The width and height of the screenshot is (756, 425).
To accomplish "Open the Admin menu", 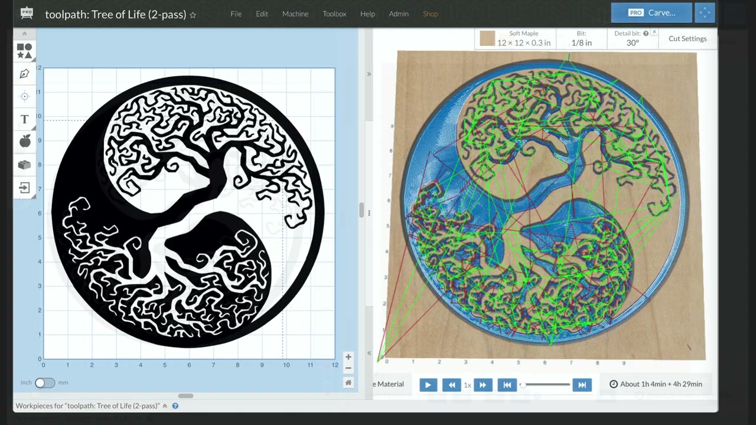I will [399, 14].
